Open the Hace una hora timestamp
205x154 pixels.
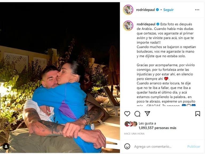click(134, 134)
